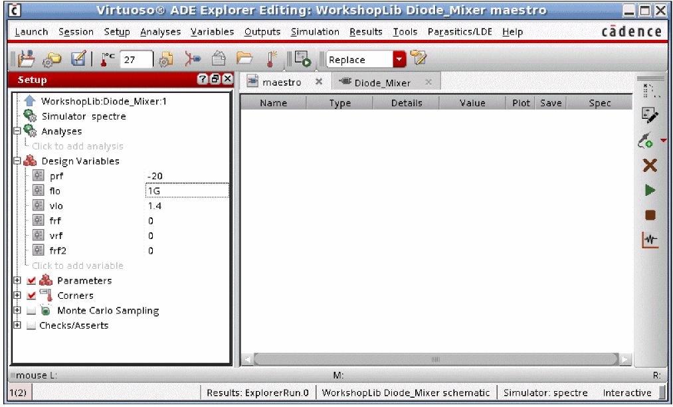
Task: Click the thermometer with spark icon
Action: point(271,59)
